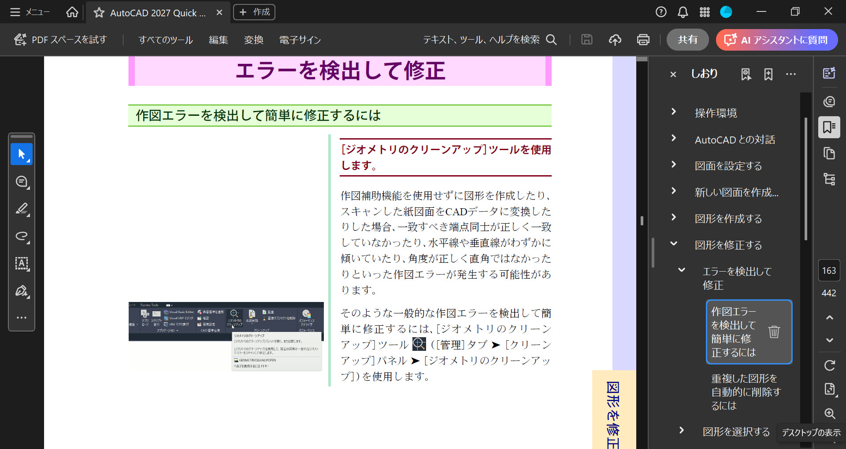
Task: Click PDF スペースを試す
Action: [x=60, y=40]
